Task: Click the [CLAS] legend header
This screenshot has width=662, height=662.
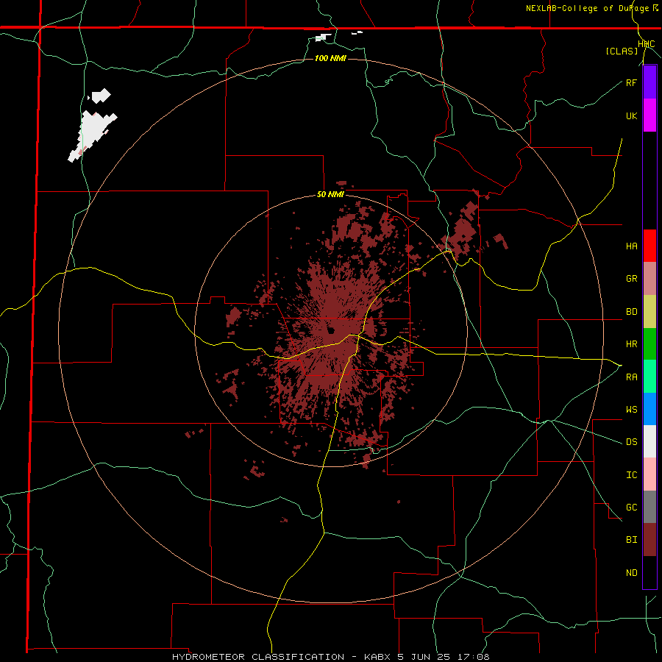Action: pyautogui.click(x=622, y=51)
